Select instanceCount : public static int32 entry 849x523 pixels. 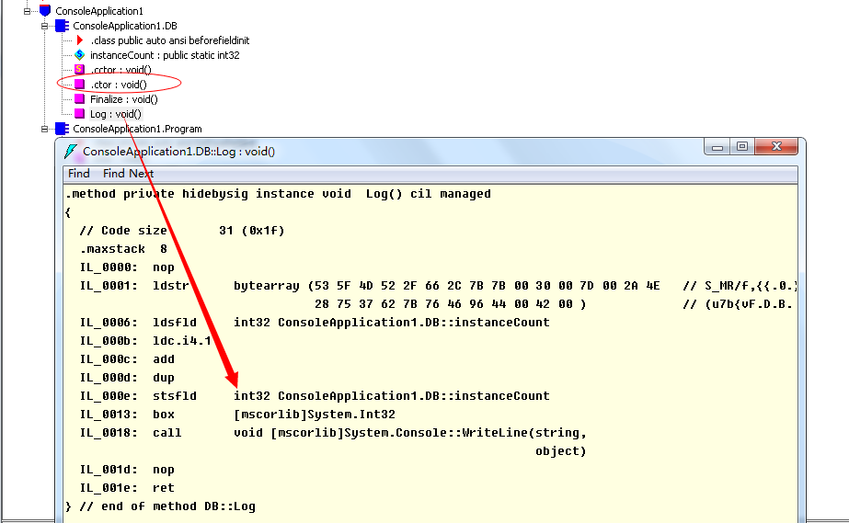click(165, 55)
